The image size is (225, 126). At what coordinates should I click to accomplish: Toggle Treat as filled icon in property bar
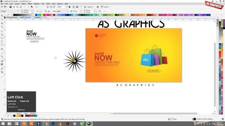coord(100,11)
